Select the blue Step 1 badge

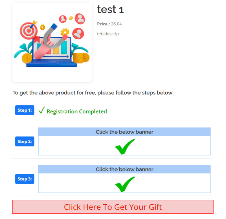(25, 110)
